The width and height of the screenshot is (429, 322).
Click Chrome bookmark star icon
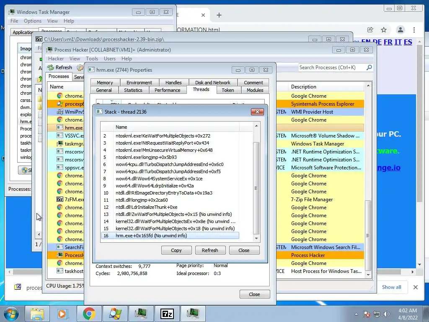coord(384,30)
